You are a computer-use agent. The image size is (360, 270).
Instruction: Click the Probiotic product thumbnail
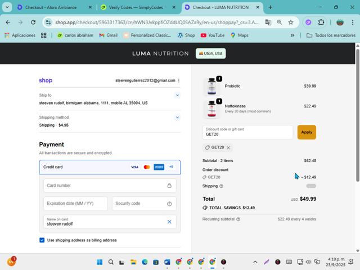tap(211, 86)
